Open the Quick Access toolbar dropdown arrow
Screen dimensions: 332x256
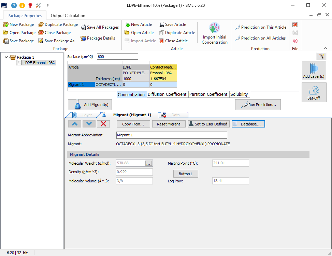[47, 5]
